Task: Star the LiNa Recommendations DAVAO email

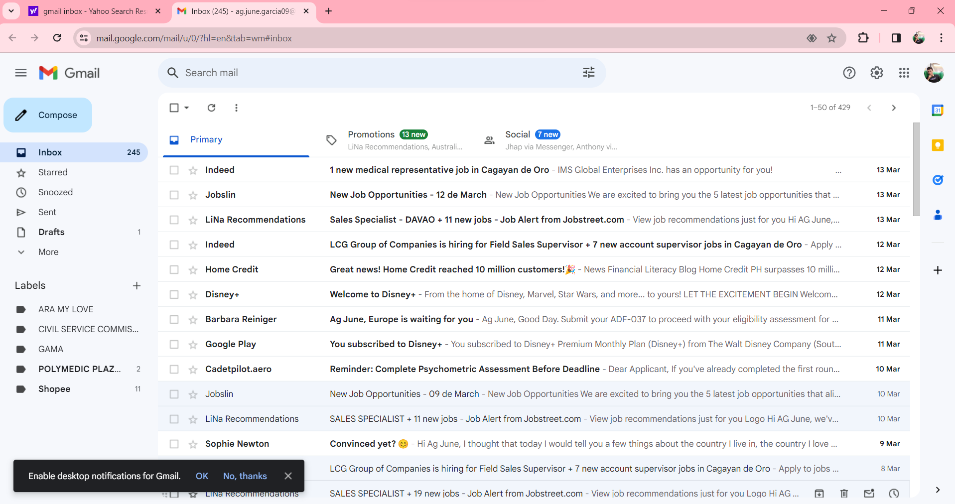Action: [193, 220]
